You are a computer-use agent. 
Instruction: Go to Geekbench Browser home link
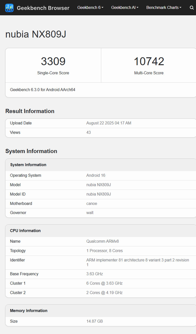click(43, 8)
